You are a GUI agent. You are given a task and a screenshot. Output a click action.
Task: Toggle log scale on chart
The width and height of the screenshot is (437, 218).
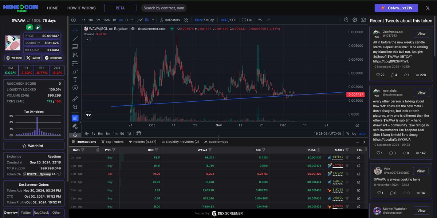pyautogui.click(x=354, y=133)
